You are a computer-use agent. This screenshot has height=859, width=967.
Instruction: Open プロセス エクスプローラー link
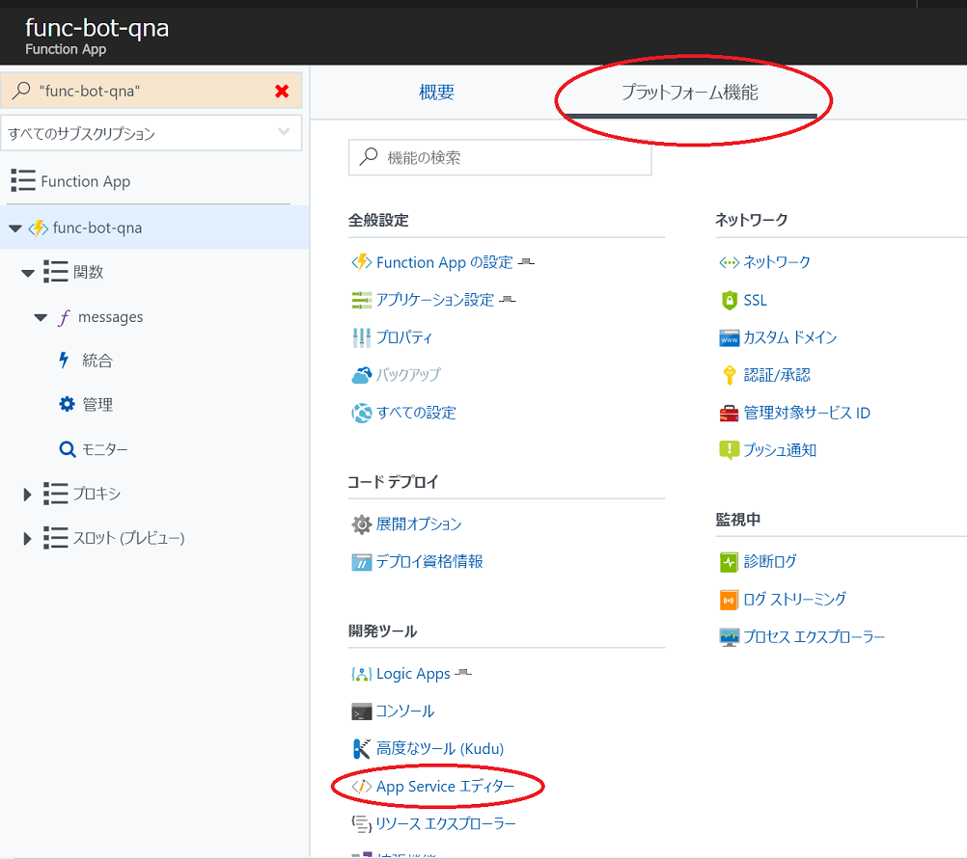coord(815,637)
